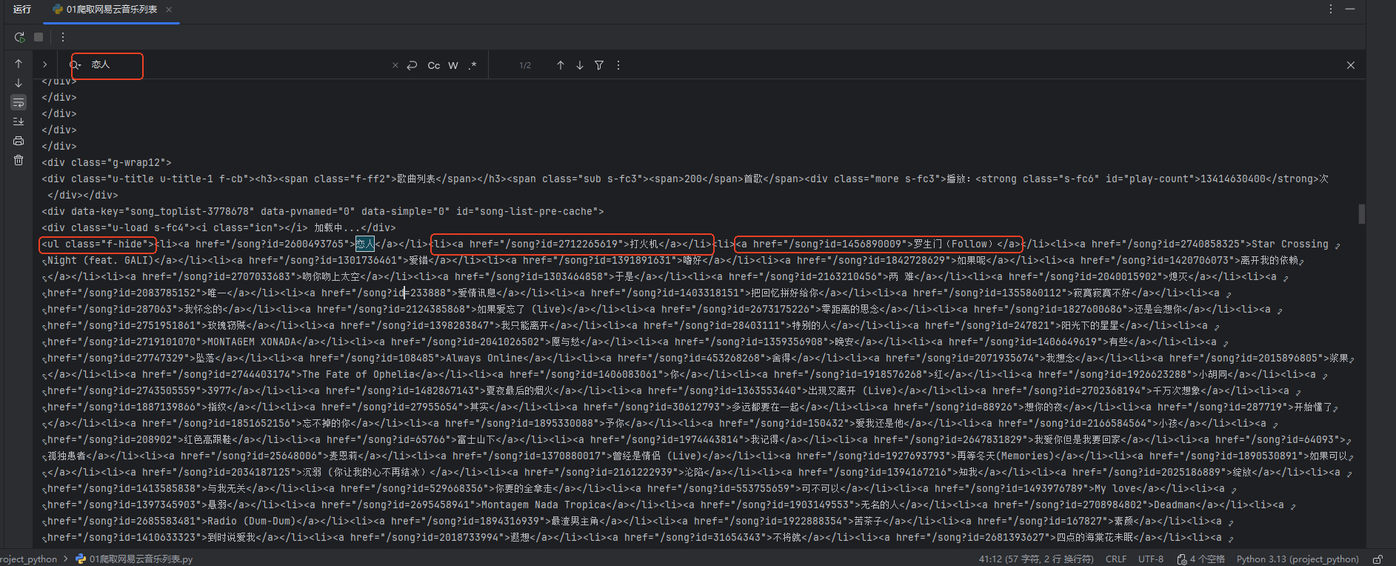Hide the run tool window

pyautogui.click(x=1350, y=9)
